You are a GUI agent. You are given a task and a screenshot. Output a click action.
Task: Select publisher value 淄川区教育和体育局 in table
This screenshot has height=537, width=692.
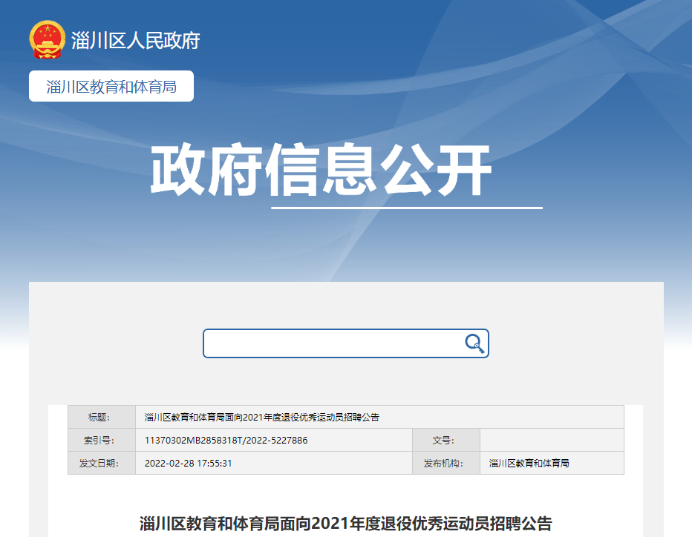click(529, 463)
